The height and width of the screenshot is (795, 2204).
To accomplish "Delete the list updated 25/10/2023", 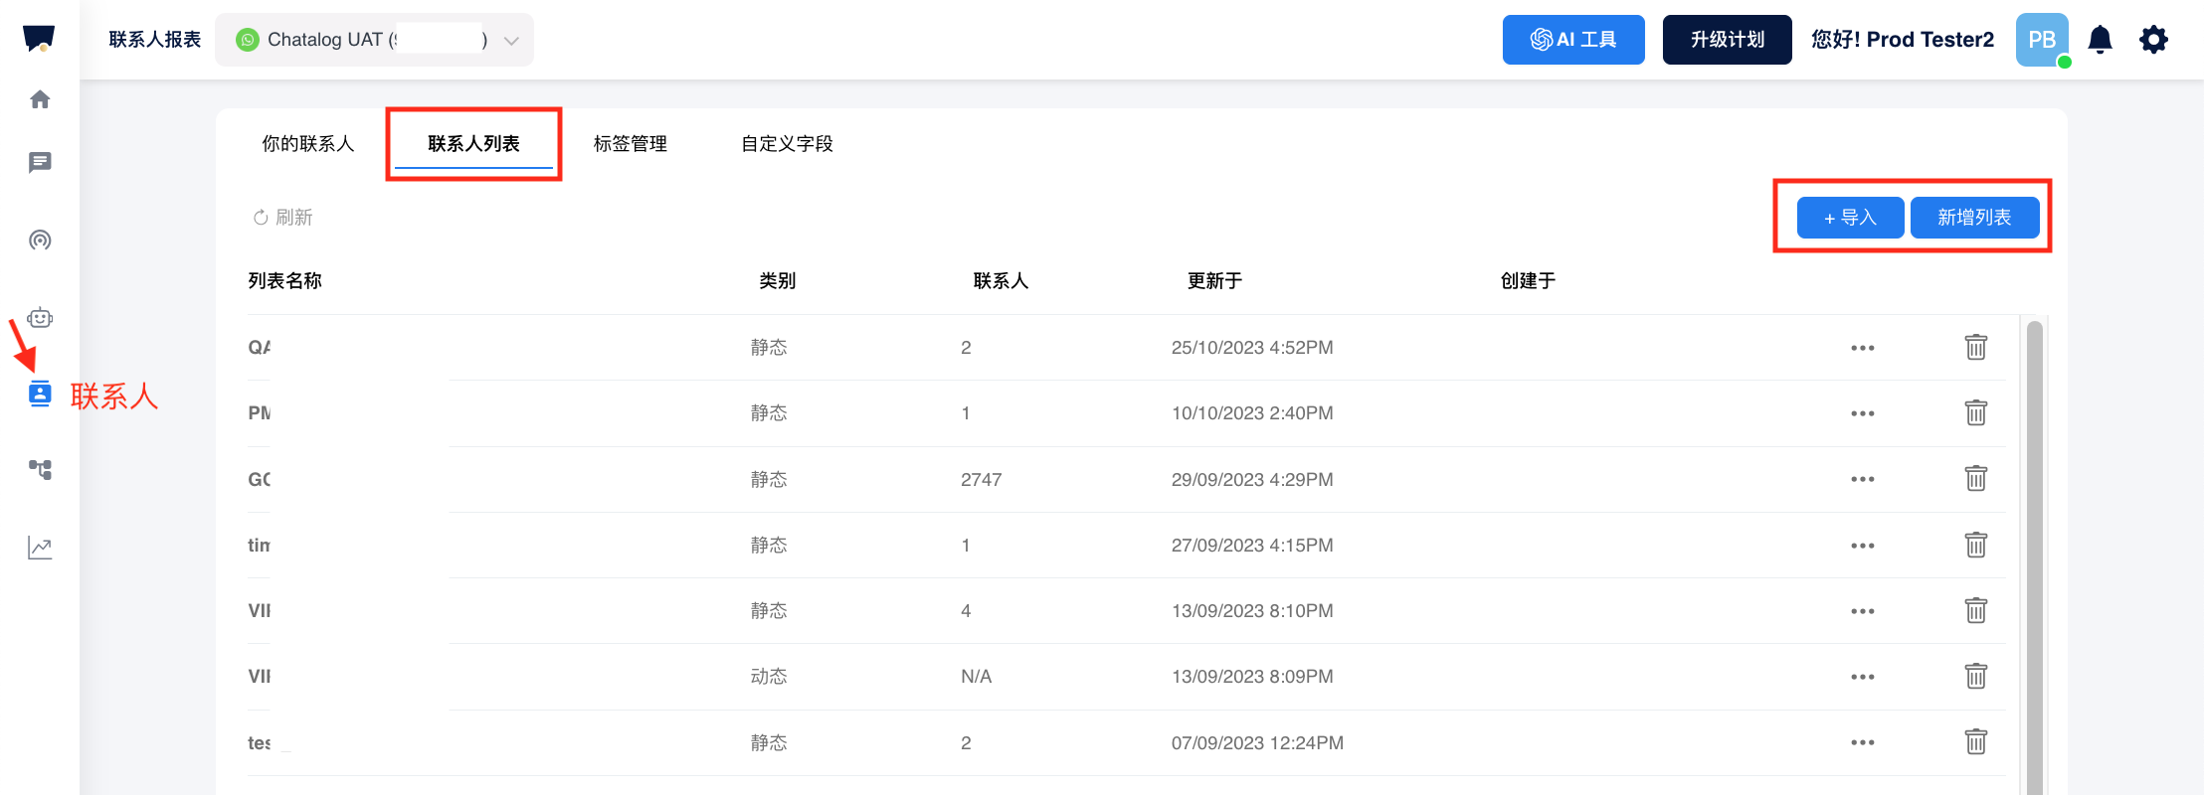I will point(1975,347).
